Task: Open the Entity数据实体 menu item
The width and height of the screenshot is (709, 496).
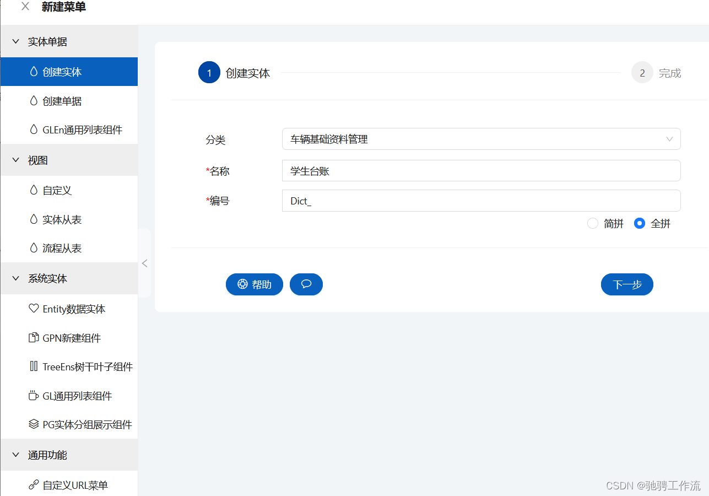Action: pos(69,309)
